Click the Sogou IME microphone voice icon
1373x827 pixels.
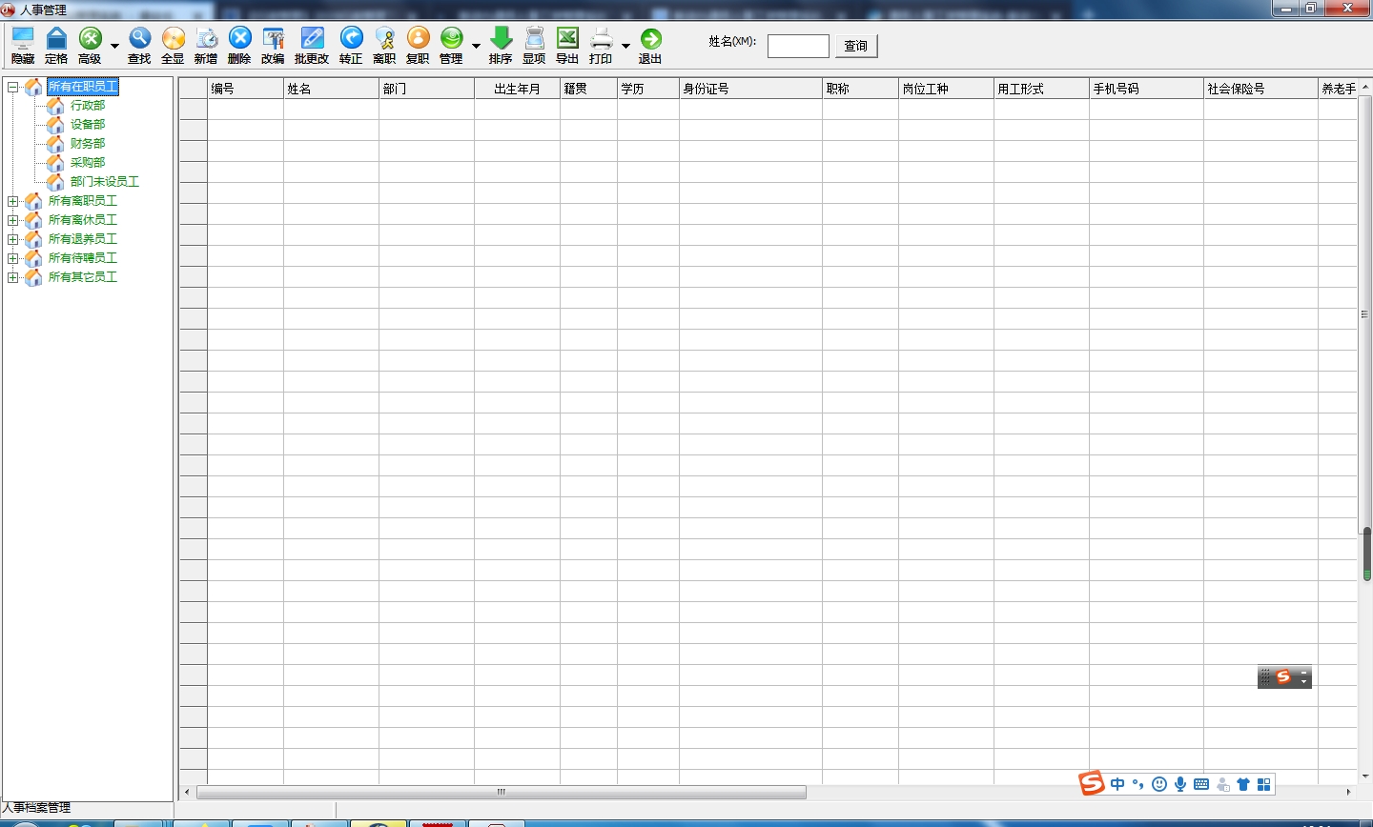click(x=1180, y=784)
